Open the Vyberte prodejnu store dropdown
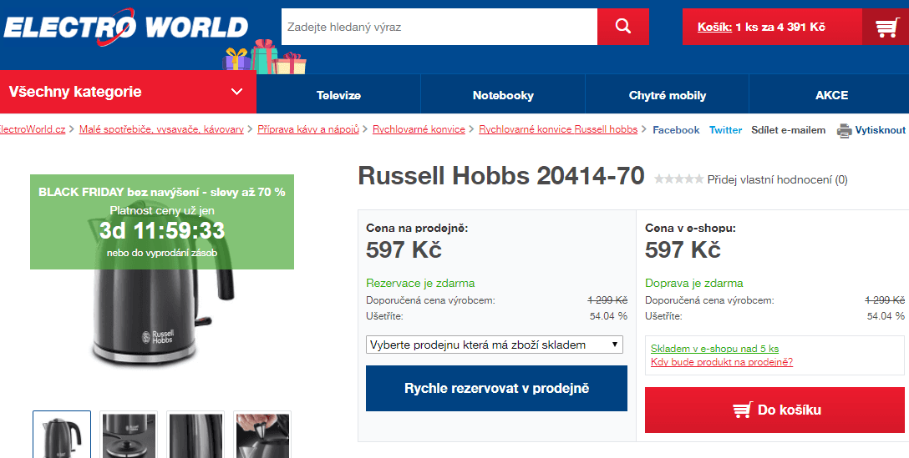This screenshot has height=458, width=909. (495, 345)
